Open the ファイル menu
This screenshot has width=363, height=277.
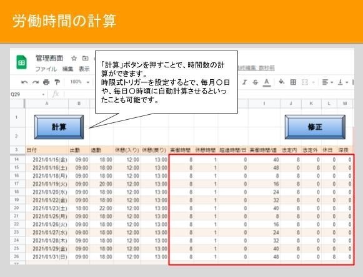[x=46, y=69]
